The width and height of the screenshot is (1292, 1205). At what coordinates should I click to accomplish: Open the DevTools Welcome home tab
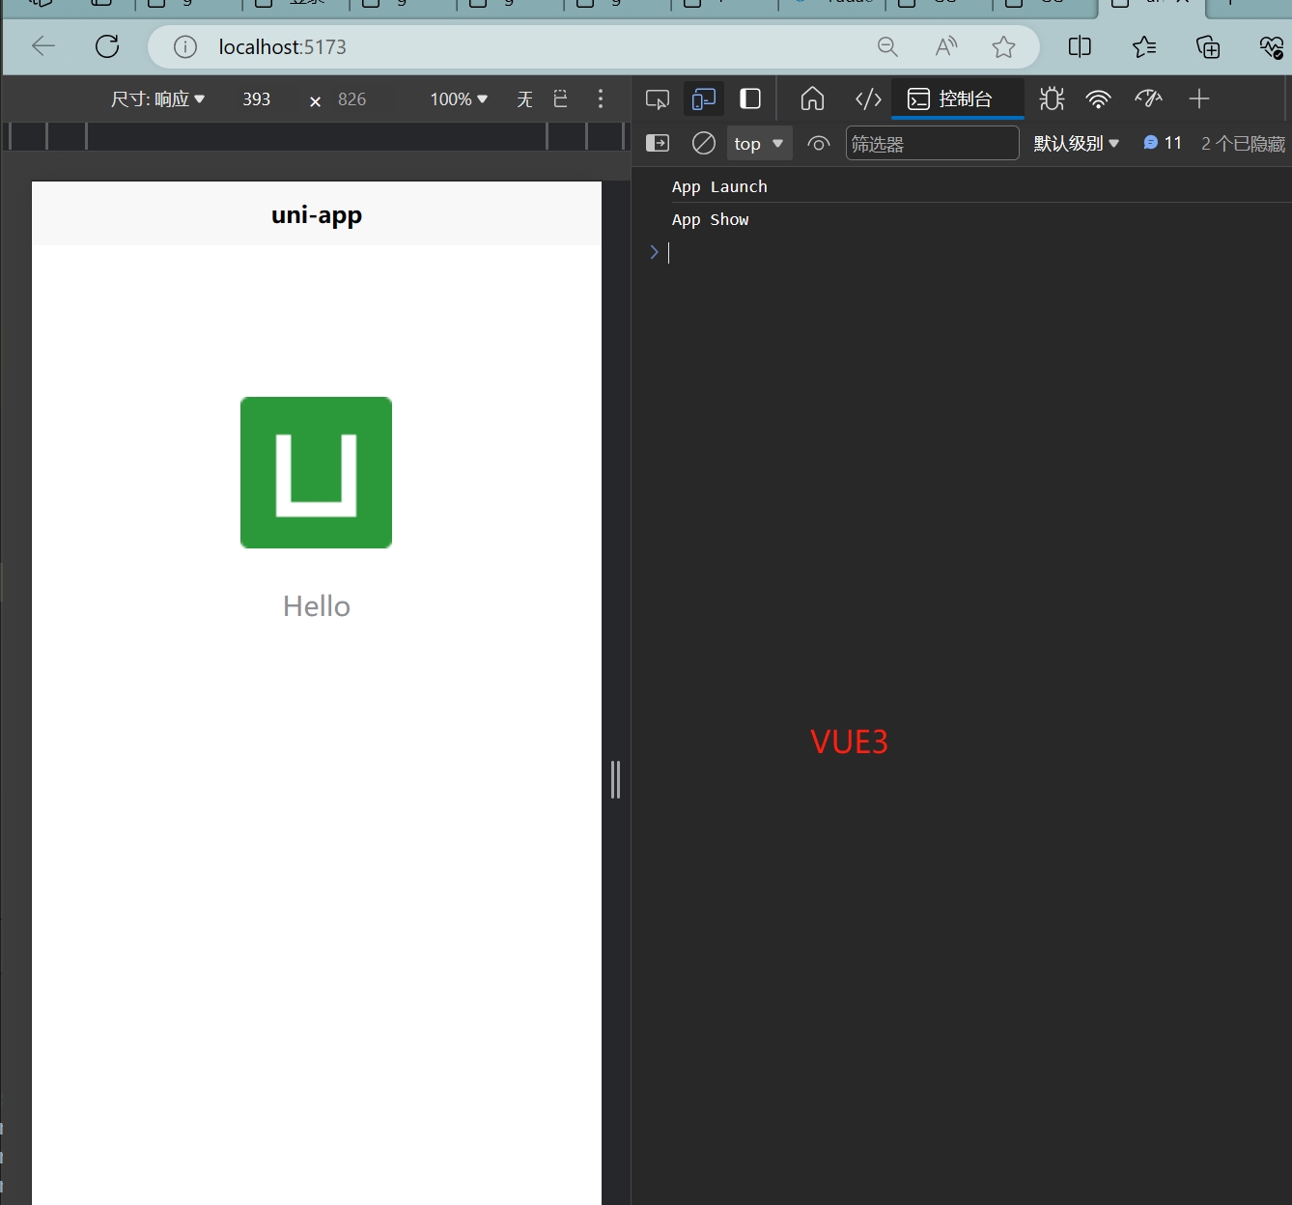[x=813, y=98]
